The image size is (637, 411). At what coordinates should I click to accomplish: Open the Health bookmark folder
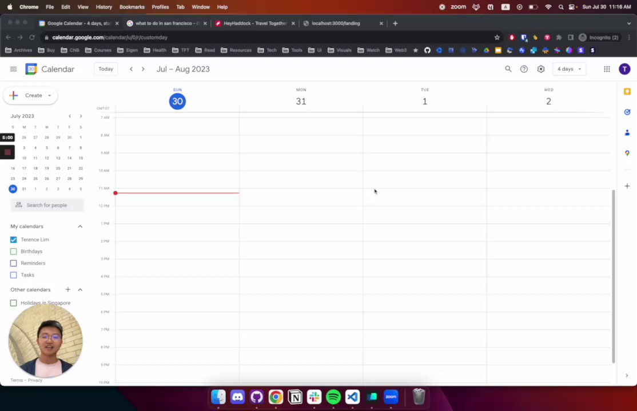(155, 50)
